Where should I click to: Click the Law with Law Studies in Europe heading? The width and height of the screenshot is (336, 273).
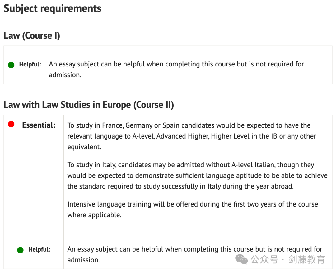tap(89, 105)
